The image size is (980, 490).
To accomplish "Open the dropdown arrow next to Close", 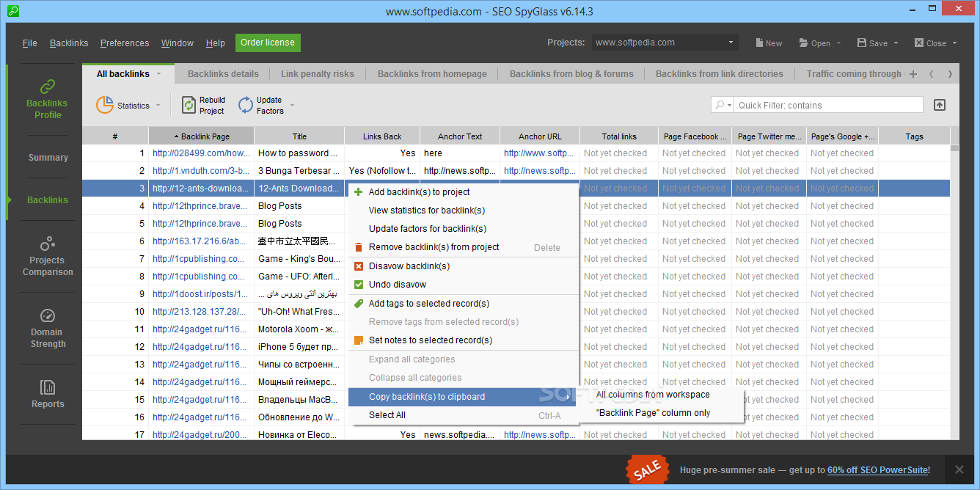I will [954, 43].
